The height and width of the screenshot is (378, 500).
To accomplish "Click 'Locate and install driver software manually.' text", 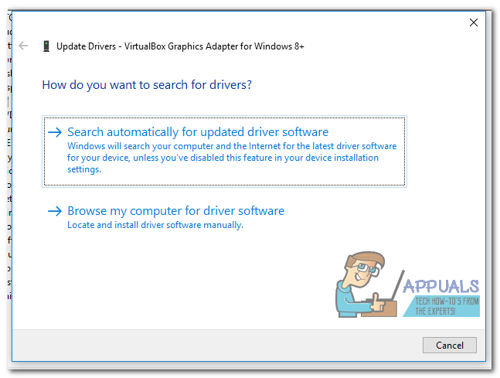I will [155, 225].
